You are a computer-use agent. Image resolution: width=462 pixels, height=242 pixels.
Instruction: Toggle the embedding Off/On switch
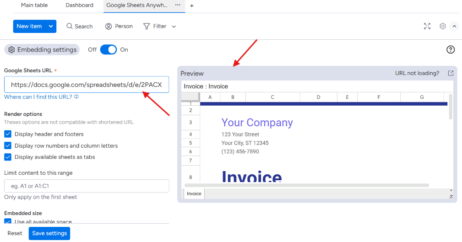(x=109, y=50)
